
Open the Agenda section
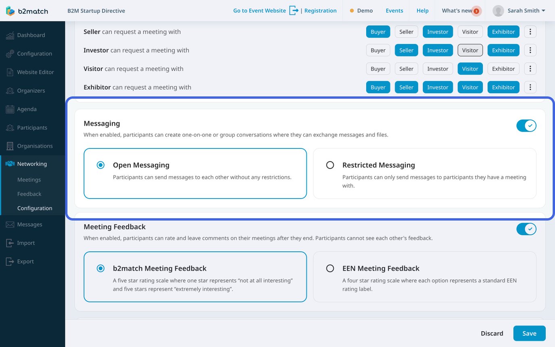pos(27,109)
